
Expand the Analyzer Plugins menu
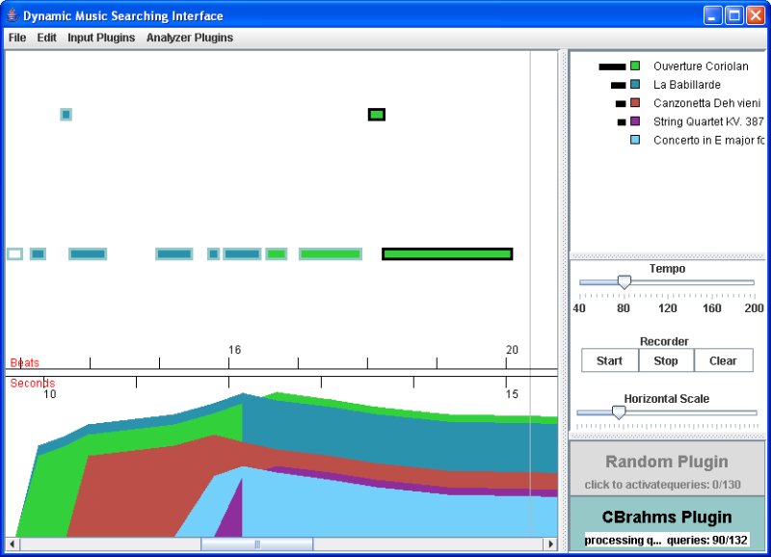click(190, 38)
